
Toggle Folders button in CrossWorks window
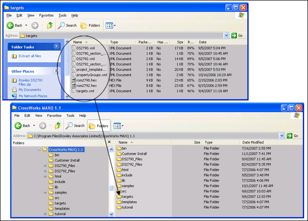coord(99,126)
